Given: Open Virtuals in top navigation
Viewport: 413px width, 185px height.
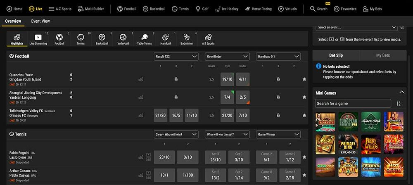Looking at the screenshot, I should pos(287,9).
